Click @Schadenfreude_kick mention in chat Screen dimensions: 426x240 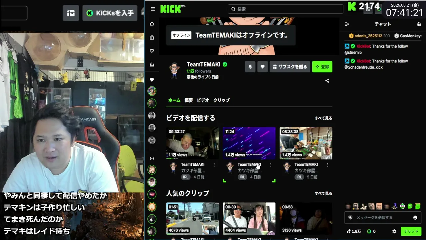363,67
